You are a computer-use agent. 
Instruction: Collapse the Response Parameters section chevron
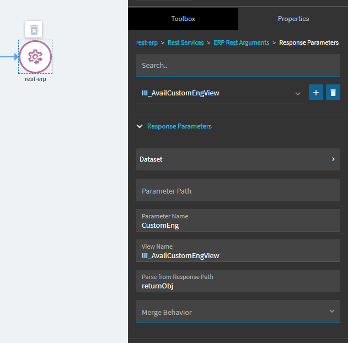(x=140, y=126)
